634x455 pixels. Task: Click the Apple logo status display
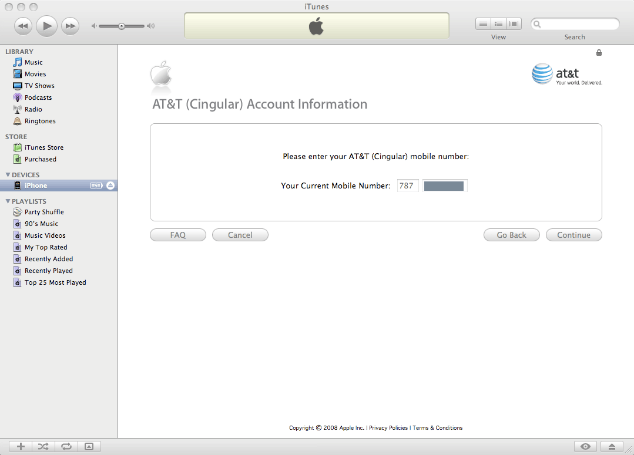(x=316, y=26)
